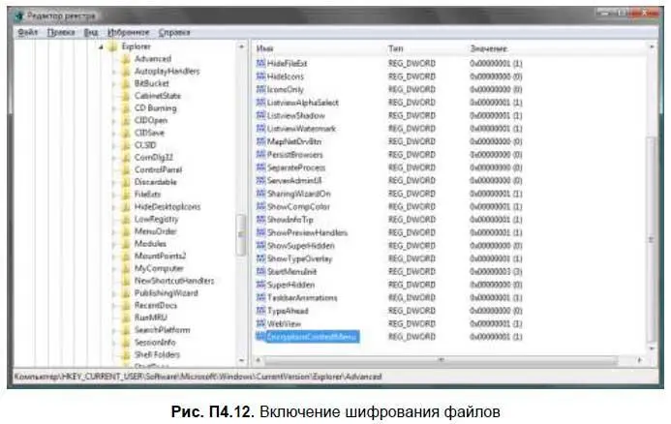Select the MountPoints2 folder
Viewport: 671px width, 424px height.
point(160,257)
